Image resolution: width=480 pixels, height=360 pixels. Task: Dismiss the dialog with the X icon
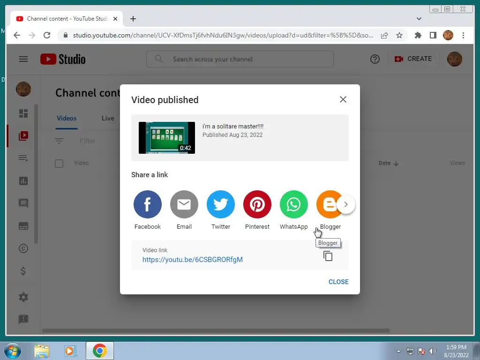point(343,99)
